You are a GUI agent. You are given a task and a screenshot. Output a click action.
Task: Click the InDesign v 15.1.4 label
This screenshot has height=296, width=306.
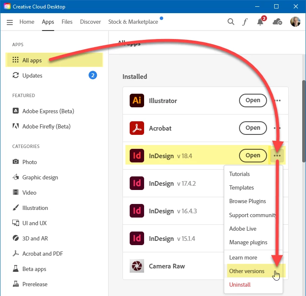click(x=172, y=238)
